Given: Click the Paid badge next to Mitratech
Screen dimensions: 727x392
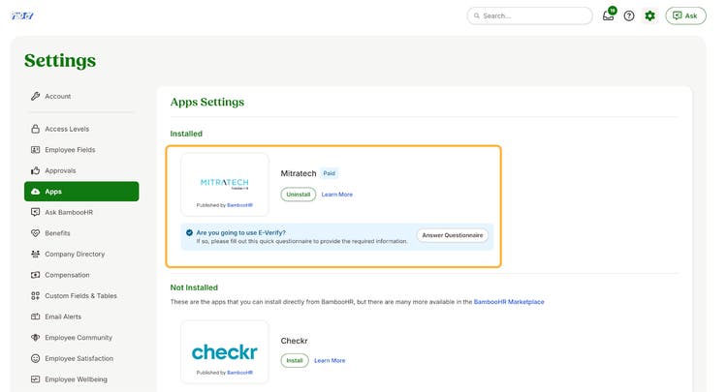Looking at the screenshot, I should click(330, 173).
